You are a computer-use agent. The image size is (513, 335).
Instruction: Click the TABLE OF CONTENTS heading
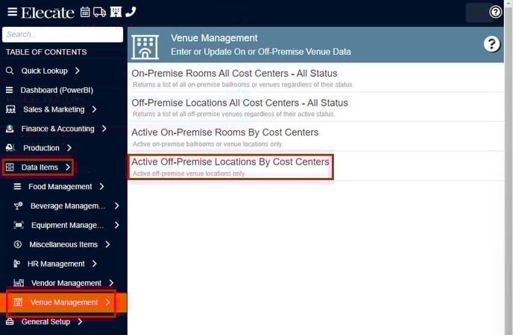tap(46, 52)
